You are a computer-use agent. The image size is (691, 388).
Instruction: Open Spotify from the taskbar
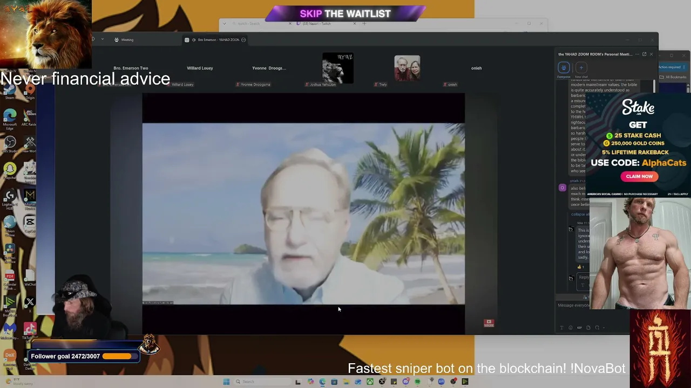click(x=417, y=382)
